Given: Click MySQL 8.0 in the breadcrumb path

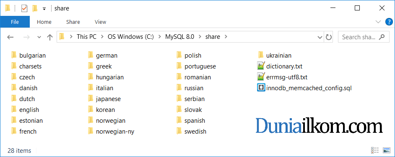Looking at the screenshot, I should point(179,37).
